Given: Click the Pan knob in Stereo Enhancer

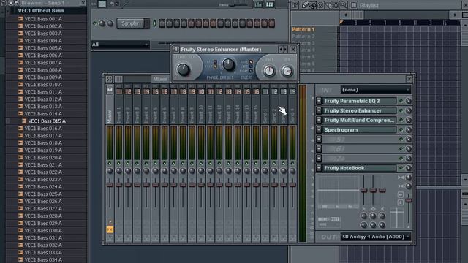Looking at the screenshot, I should 269,71.
